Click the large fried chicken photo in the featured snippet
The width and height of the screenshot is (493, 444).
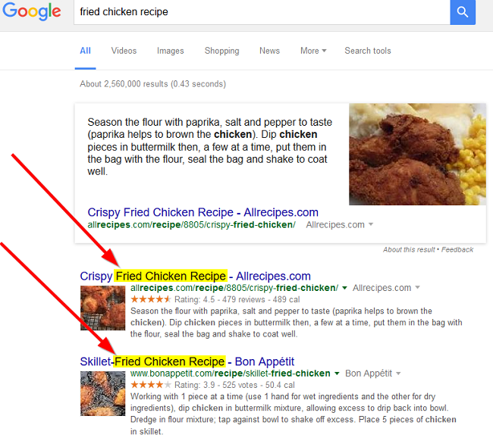tap(417, 154)
